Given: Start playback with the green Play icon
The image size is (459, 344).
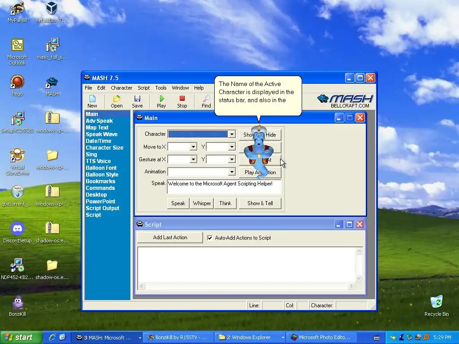Looking at the screenshot, I should pos(161,102).
